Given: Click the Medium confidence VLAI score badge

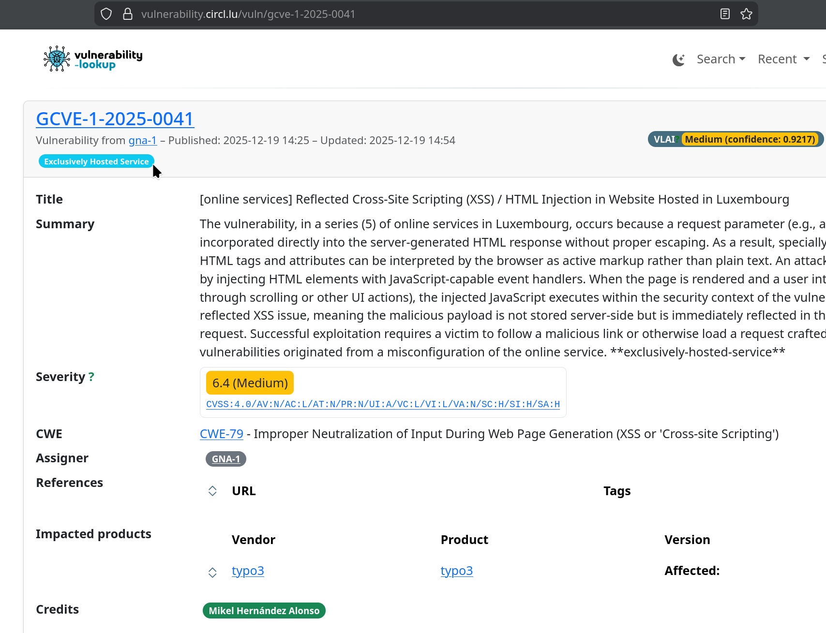Looking at the screenshot, I should pos(750,139).
